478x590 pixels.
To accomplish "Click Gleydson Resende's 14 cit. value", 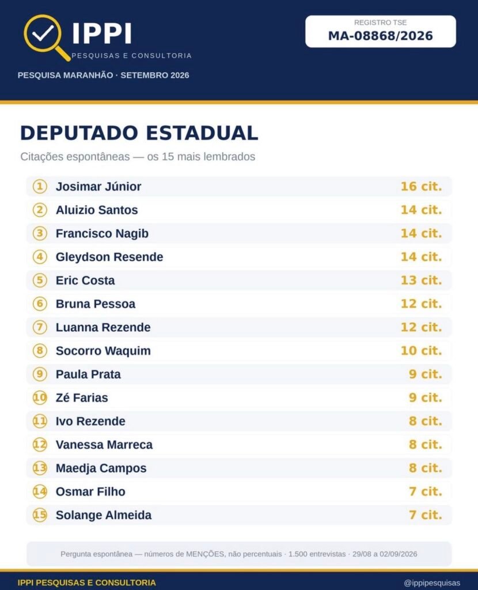I will pyautogui.click(x=421, y=256).
